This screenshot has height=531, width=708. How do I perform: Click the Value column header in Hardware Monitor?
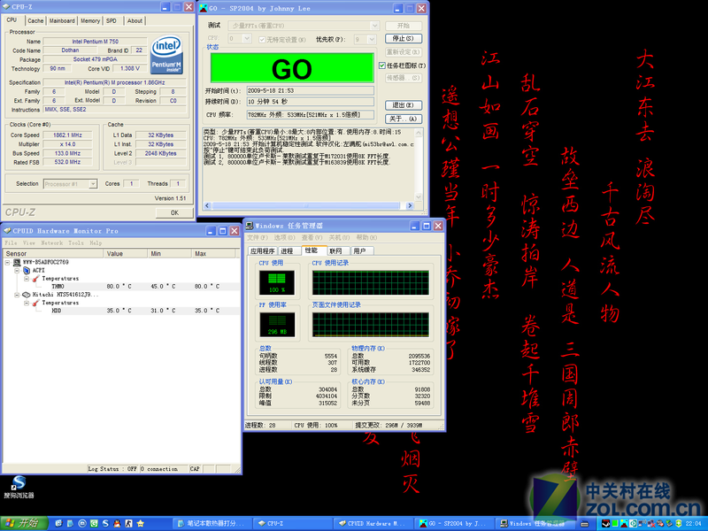[x=127, y=254]
